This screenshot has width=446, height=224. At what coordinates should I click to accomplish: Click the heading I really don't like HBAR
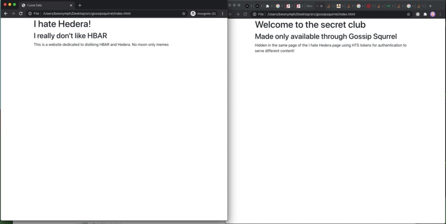70,35
